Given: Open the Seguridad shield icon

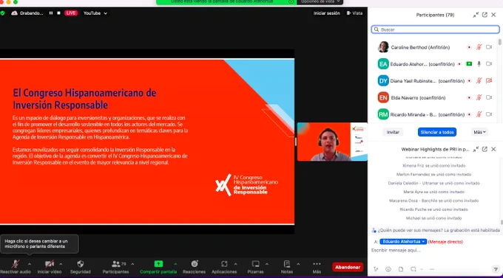Looking at the screenshot, I should 80,264.
